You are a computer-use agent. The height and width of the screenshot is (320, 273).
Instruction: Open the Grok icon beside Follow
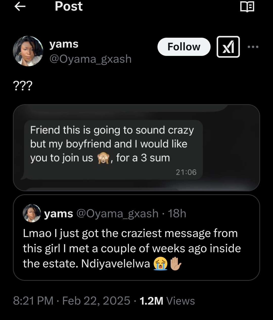[x=228, y=47]
